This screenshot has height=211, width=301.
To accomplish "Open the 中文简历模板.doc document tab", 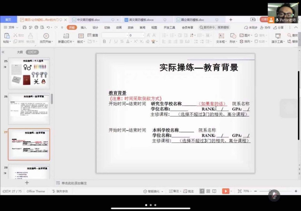I will tap(87, 20).
